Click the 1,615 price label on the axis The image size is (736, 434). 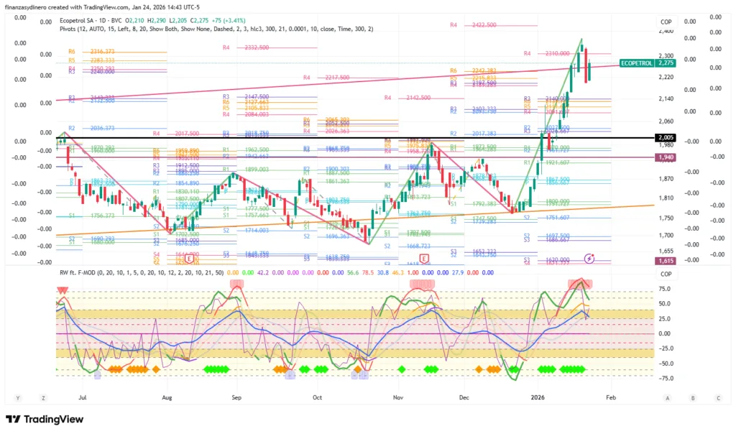(x=665, y=262)
